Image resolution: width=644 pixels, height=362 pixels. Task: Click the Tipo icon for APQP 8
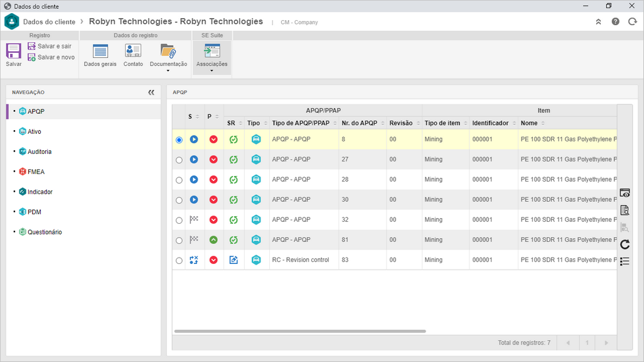click(x=256, y=140)
